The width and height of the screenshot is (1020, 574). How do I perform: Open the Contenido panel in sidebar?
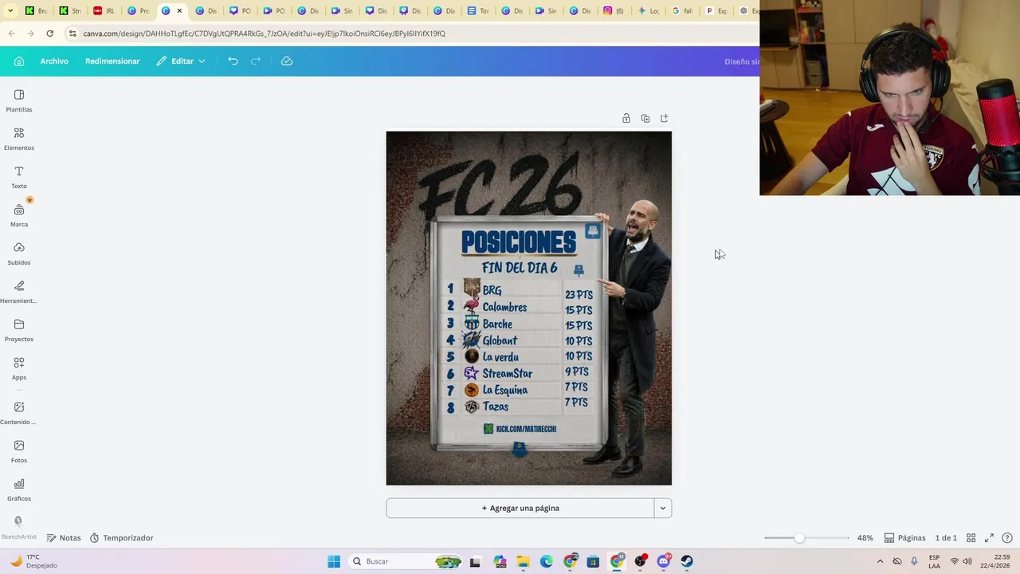(19, 414)
